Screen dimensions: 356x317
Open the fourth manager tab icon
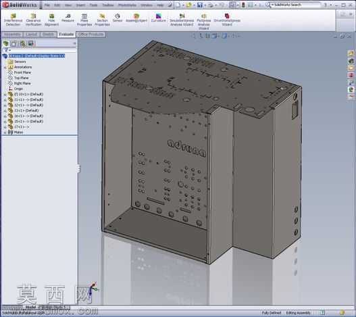30,43
